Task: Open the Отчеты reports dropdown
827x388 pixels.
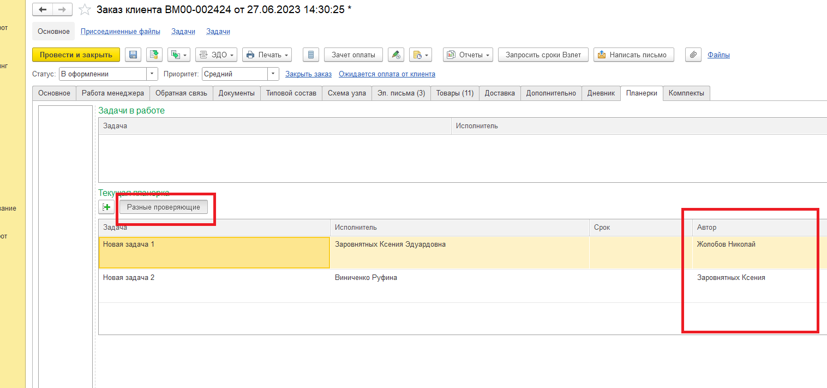Action: coord(468,55)
